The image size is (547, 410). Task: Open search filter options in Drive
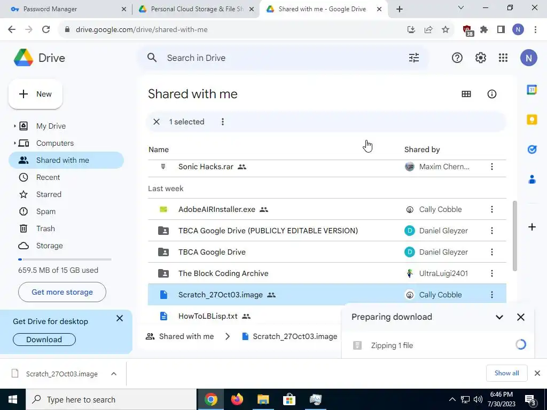414,58
